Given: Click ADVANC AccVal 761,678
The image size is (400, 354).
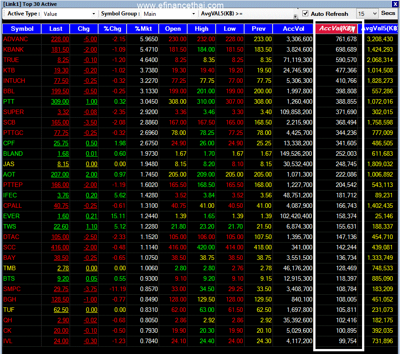Looking at the screenshot, I should (346, 39).
